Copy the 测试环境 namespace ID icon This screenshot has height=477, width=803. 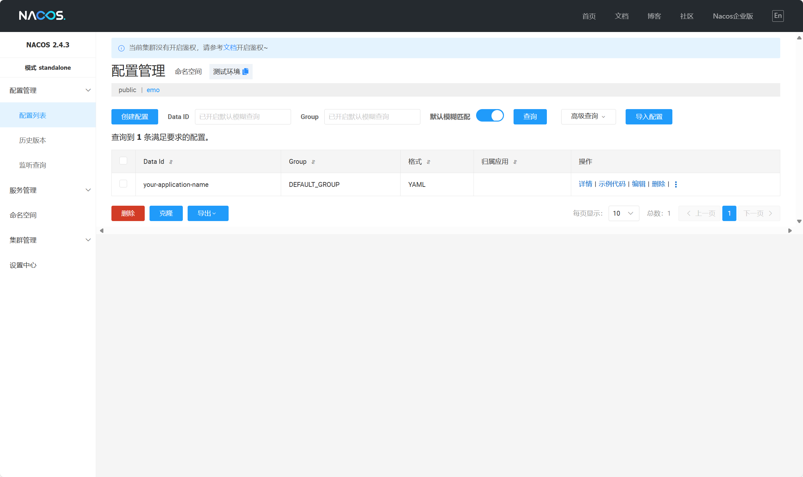pyautogui.click(x=246, y=71)
